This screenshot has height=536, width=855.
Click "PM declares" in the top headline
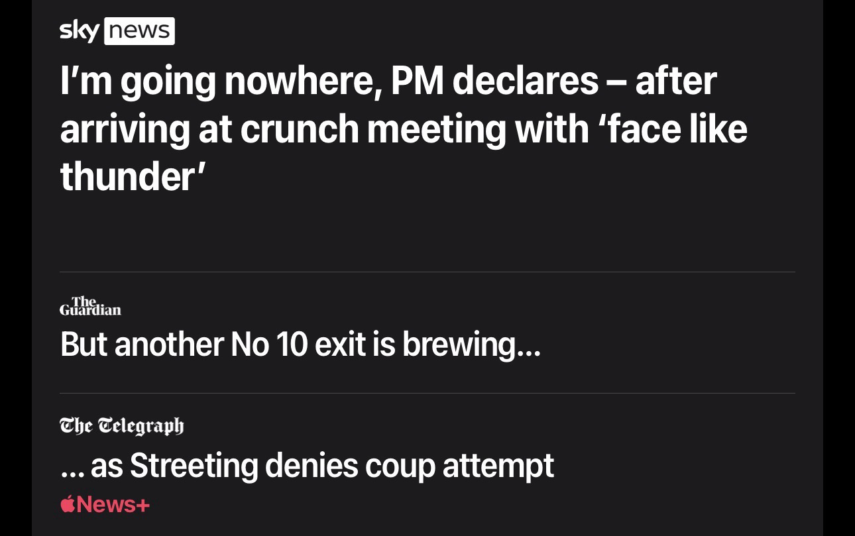tap(494, 80)
